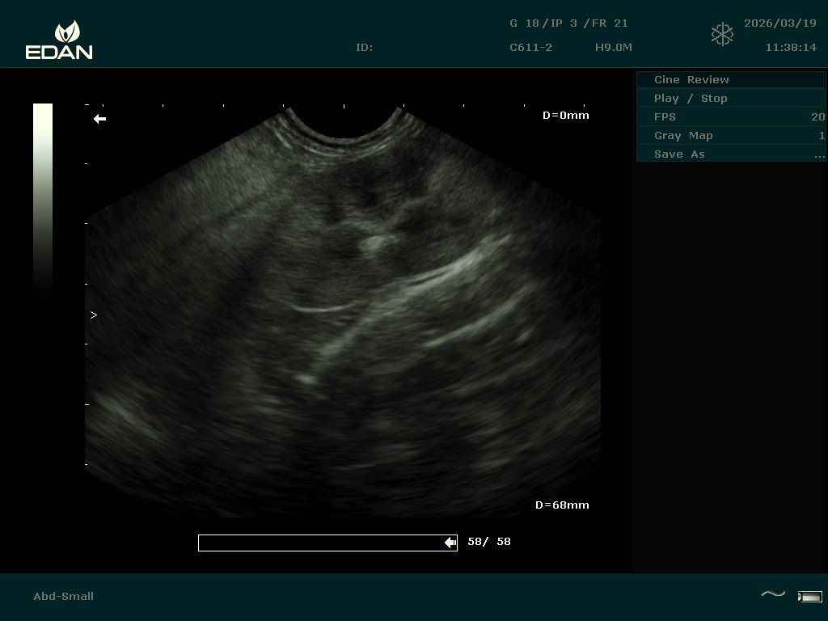Click the D=68mm depth readout
Image resolution: width=828 pixels, height=621 pixels.
click(x=562, y=505)
